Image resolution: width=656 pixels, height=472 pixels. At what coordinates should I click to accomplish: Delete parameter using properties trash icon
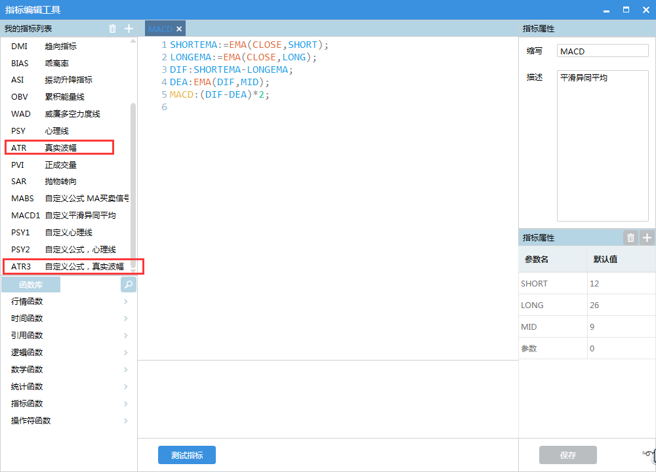click(x=630, y=238)
